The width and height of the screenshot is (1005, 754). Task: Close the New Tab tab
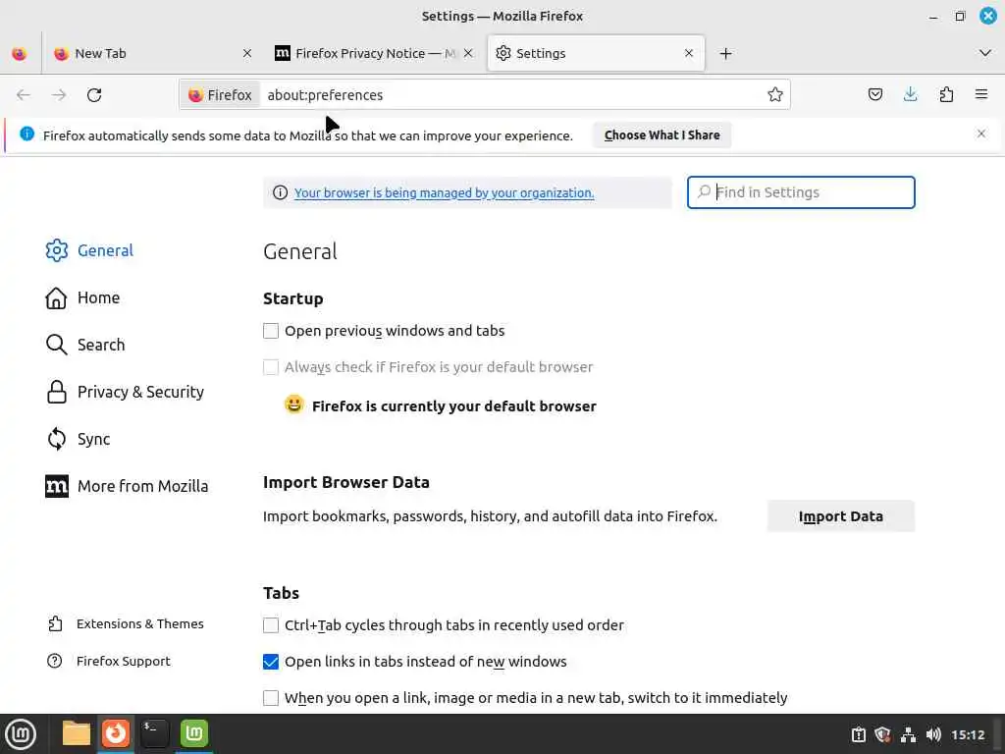[246, 53]
